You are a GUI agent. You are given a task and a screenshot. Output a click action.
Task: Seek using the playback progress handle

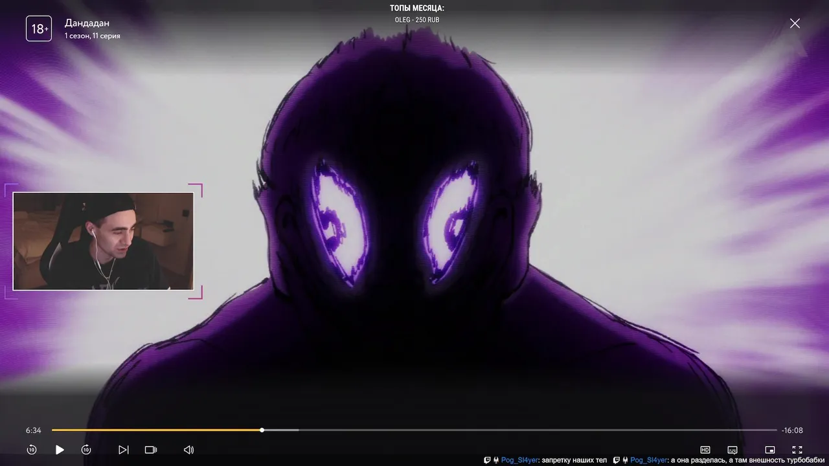tap(262, 430)
